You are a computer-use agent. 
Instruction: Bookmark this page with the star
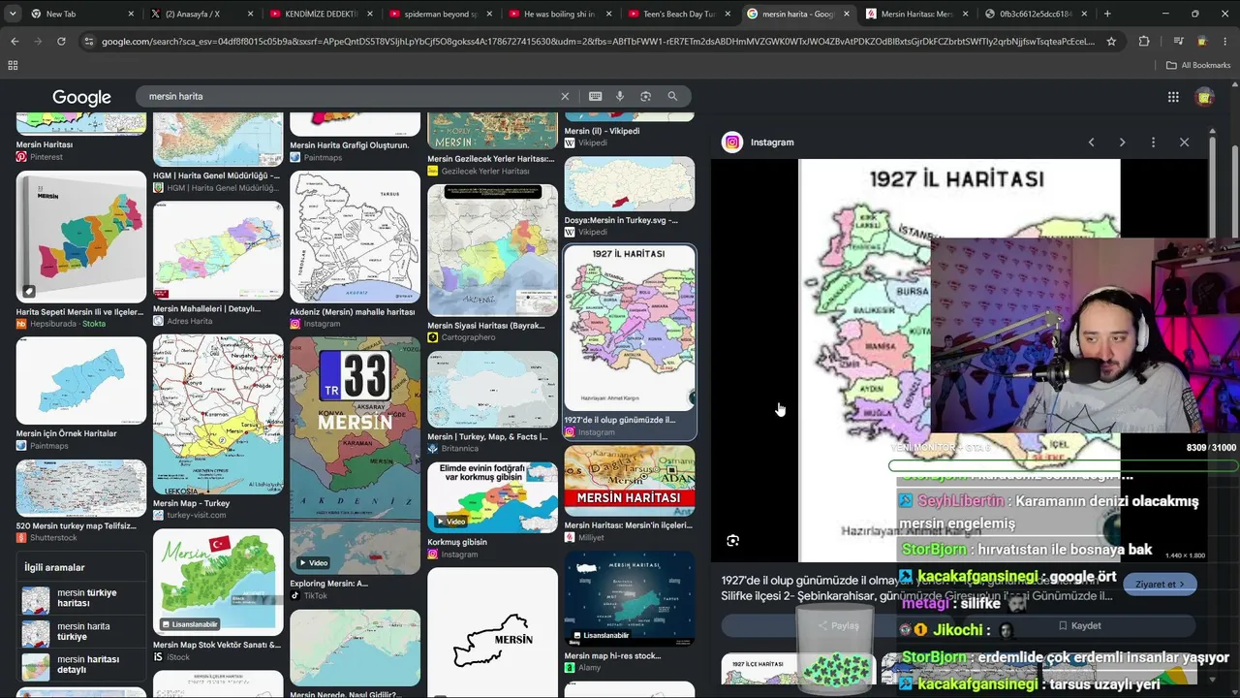(x=1111, y=42)
